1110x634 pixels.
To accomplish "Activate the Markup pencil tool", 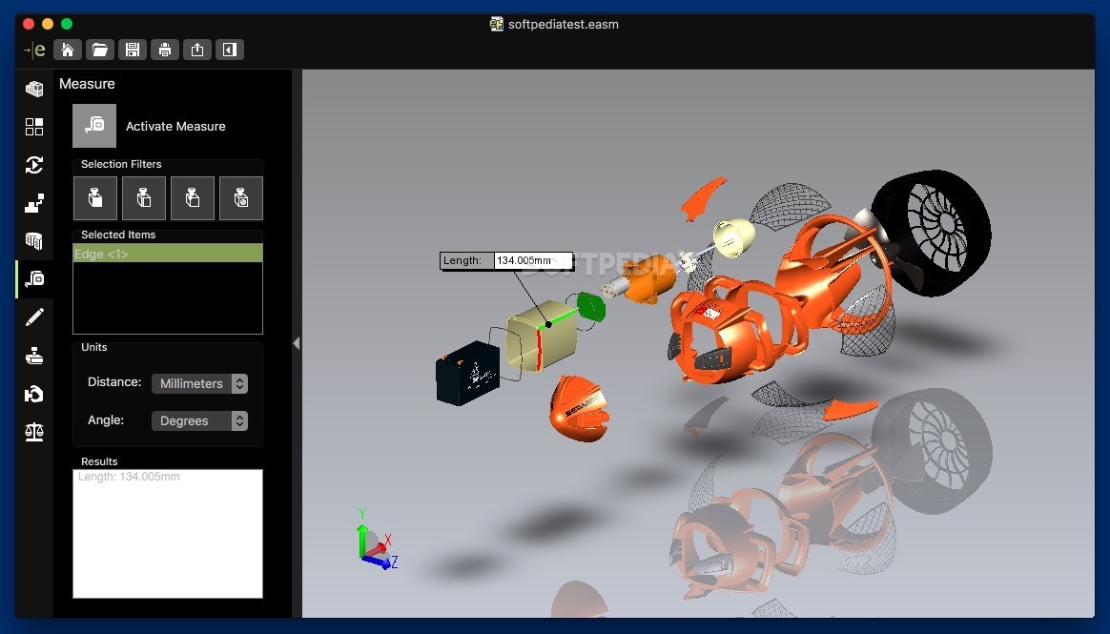I will [34, 317].
